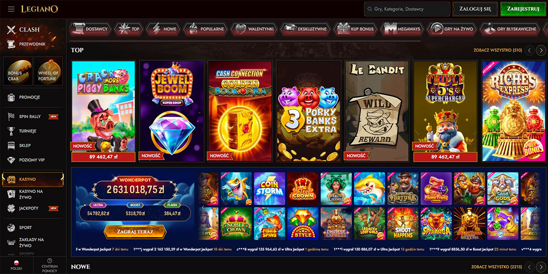Open the hamburger menu icon
This screenshot has height=274, width=548.
pos(11,9)
